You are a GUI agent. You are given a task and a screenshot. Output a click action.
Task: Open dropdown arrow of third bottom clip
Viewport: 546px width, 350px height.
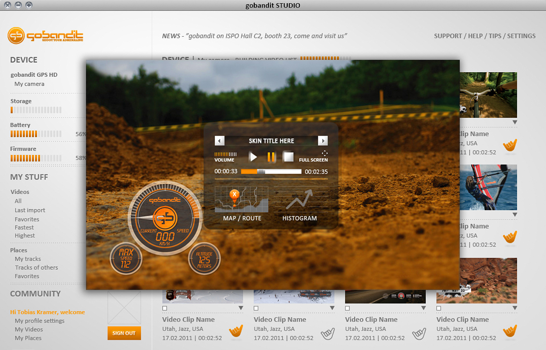[x=423, y=308]
